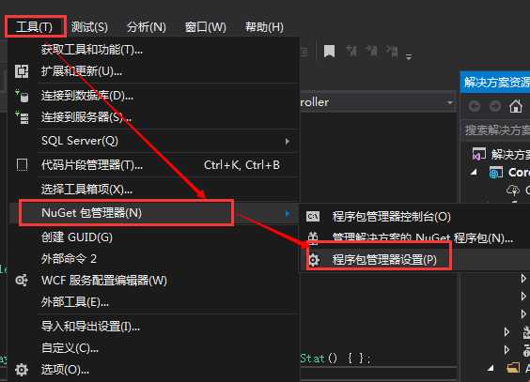Expand the SQL Server(Q) submenu arrow
530x382 pixels.
pos(288,141)
